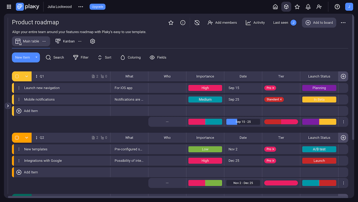This screenshot has width=358, height=202.
Task: Click Add members
Action: (222, 22)
